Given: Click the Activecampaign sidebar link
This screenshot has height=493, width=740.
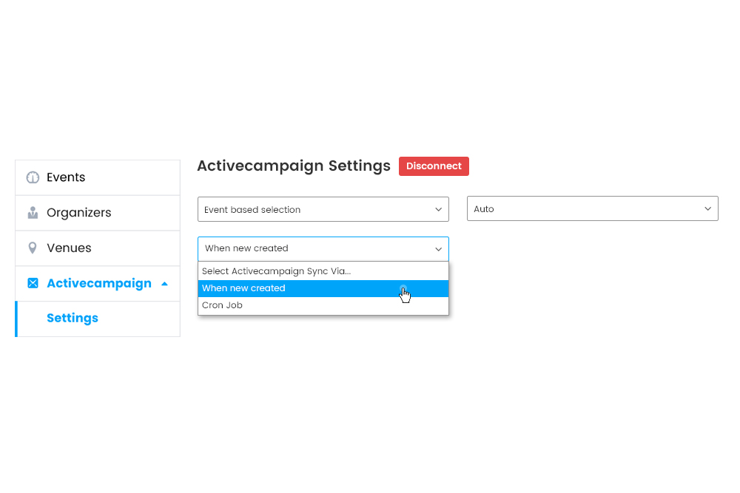Looking at the screenshot, I should (99, 283).
